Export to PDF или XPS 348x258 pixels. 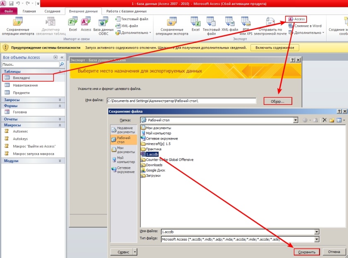[x=246, y=26]
